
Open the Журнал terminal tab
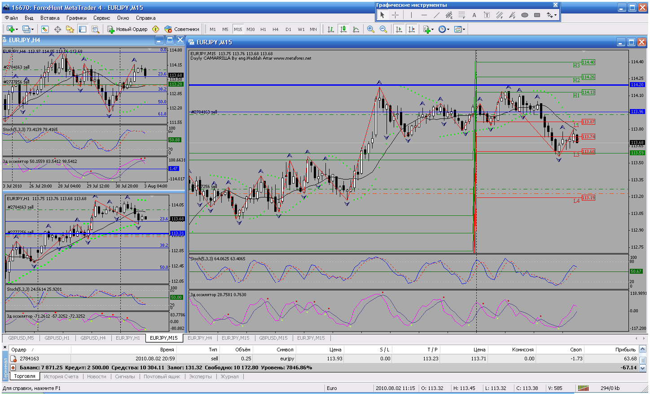[230, 376]
